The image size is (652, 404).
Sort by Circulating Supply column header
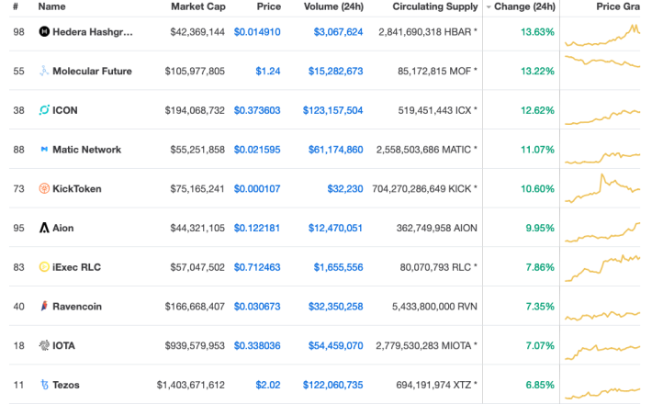tap(435, 6)
